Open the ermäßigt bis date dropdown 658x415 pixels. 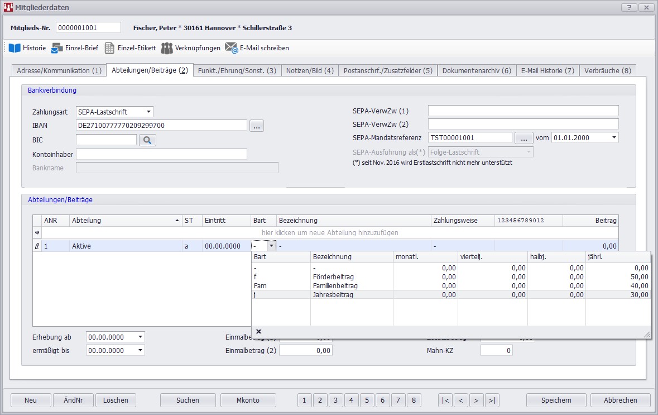point(140,350)
